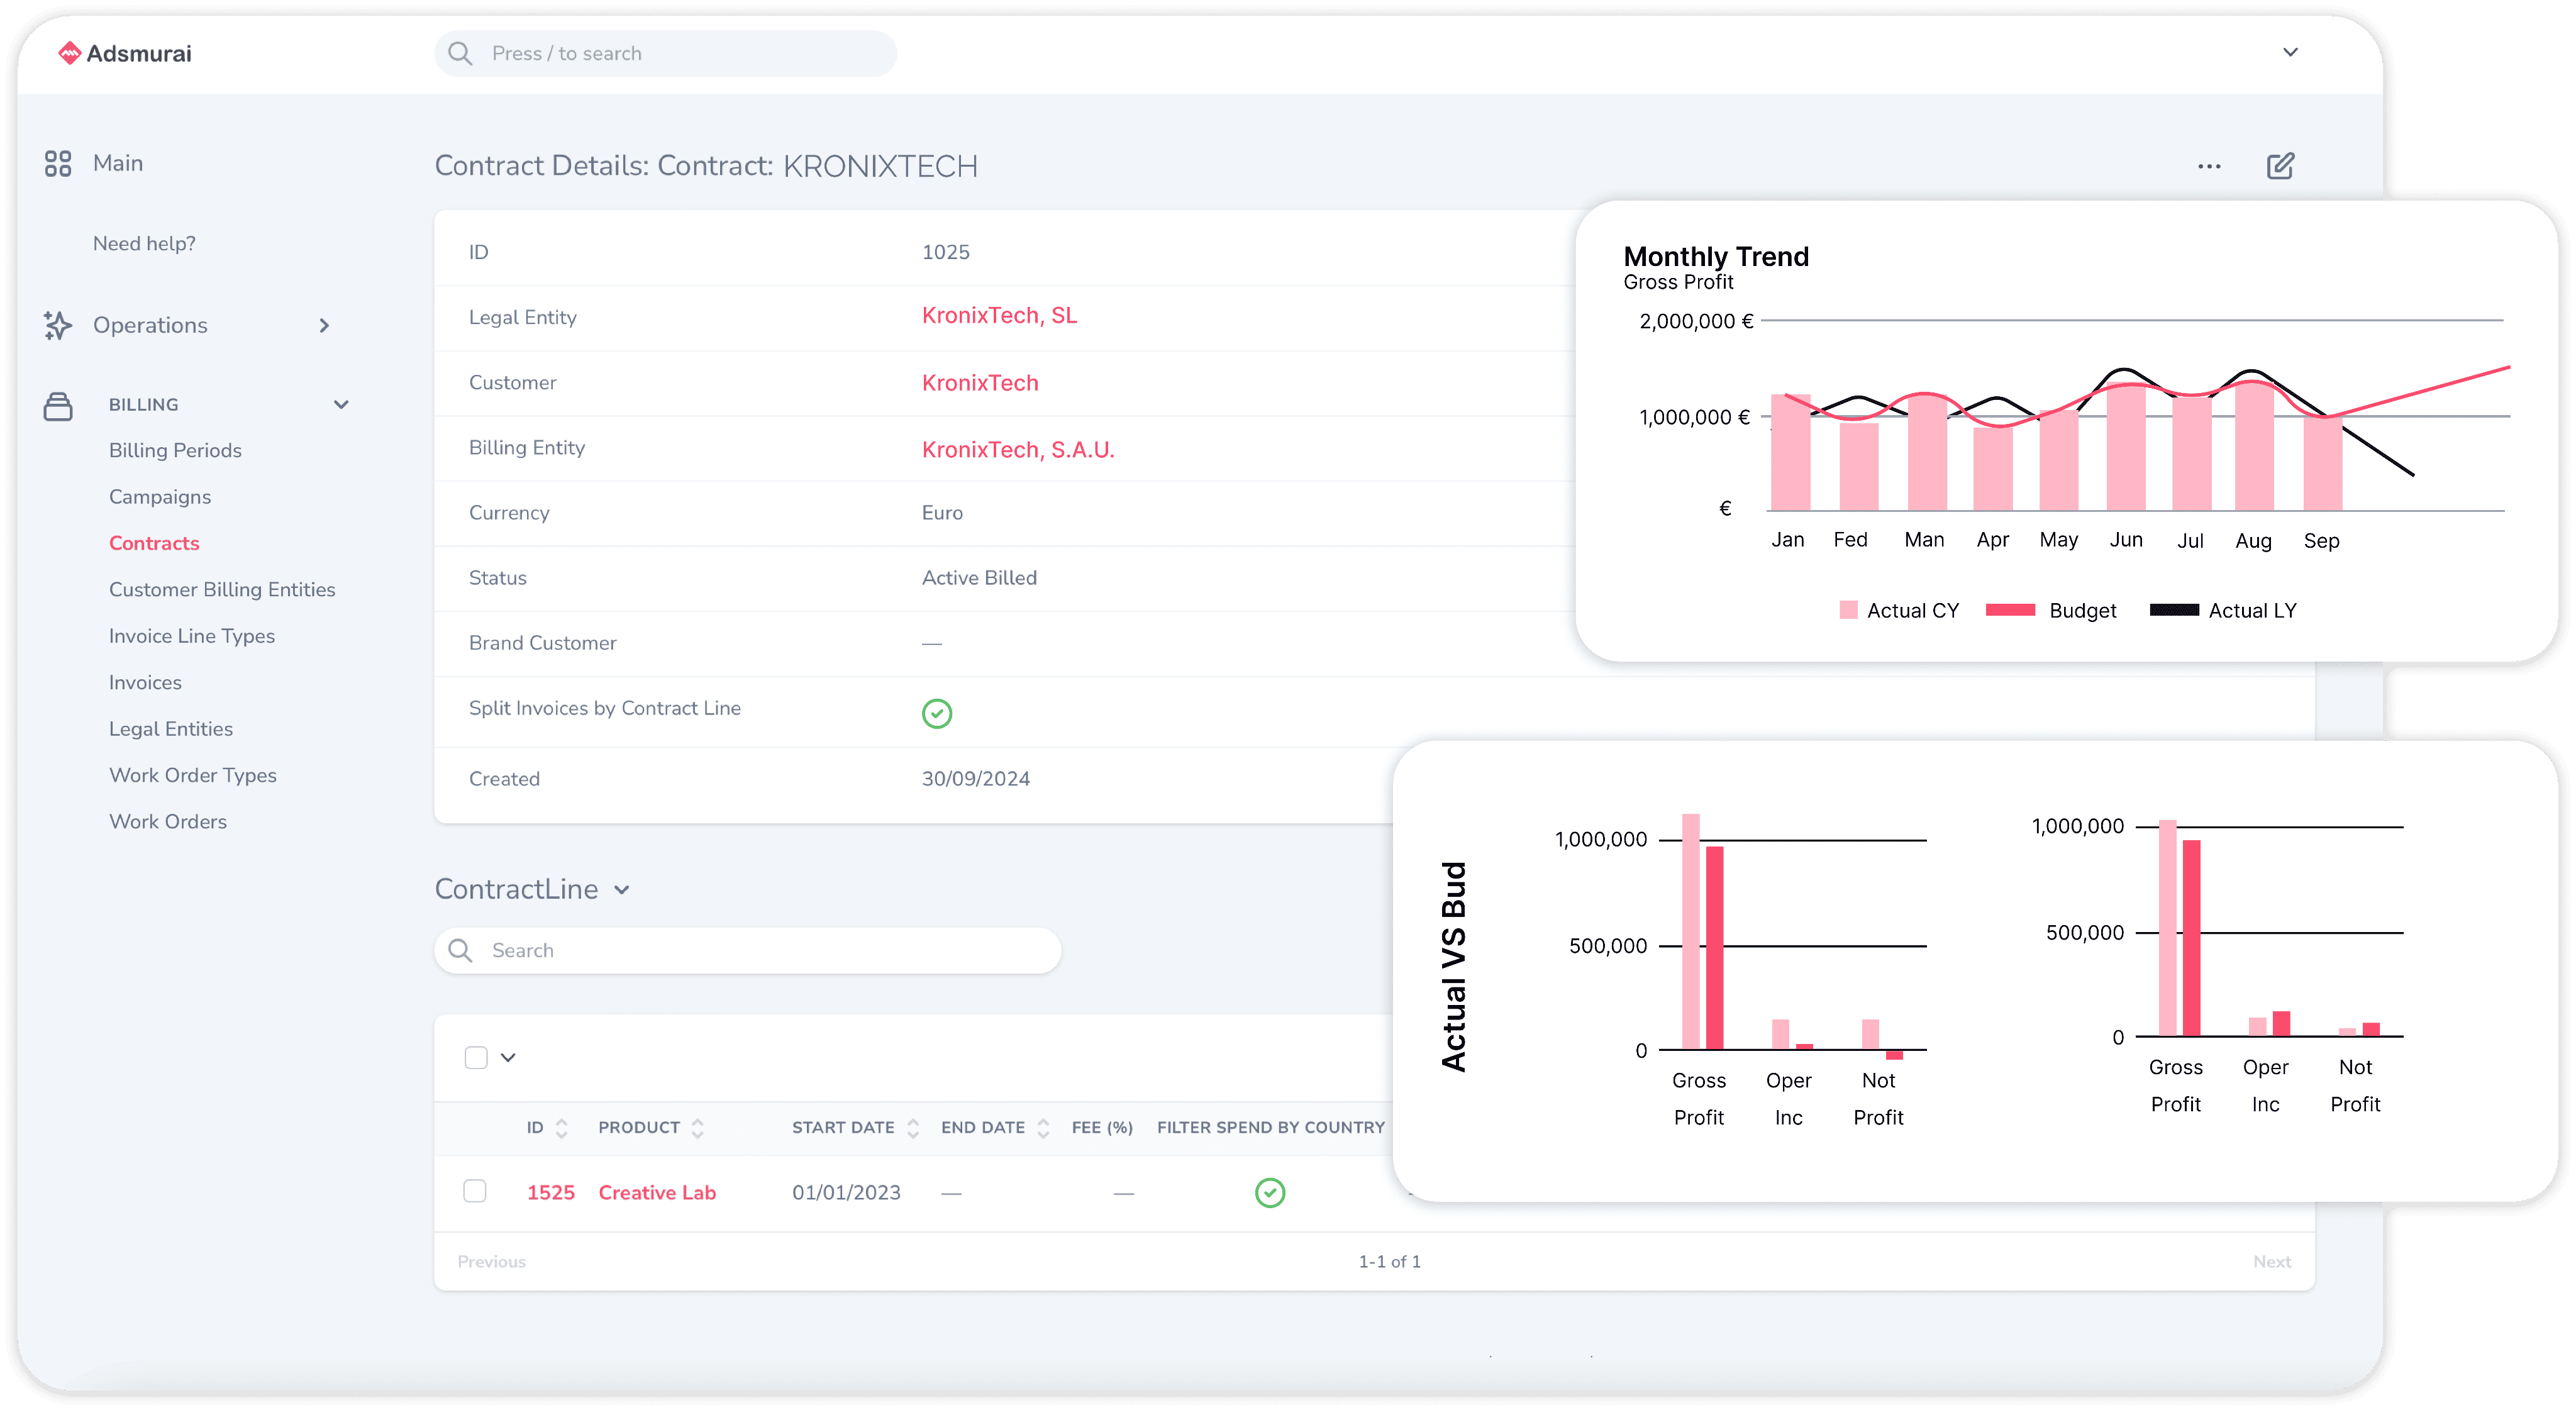Viewport: 2576px width, 1410px height.
Task: Select Contracts in sidebar
Action: [x=154, y=543]
